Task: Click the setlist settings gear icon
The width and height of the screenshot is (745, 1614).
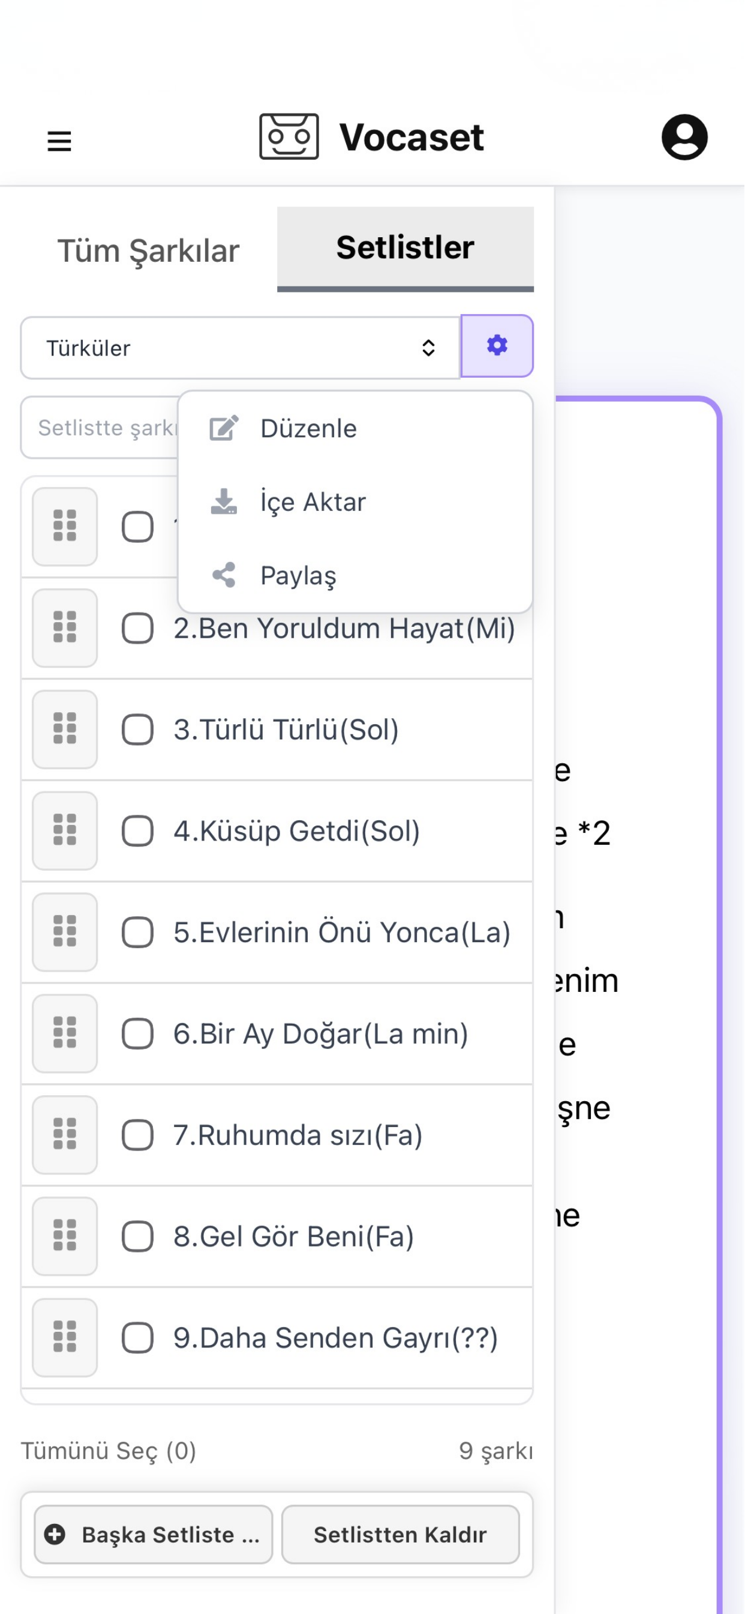Action: pos(497,346)
